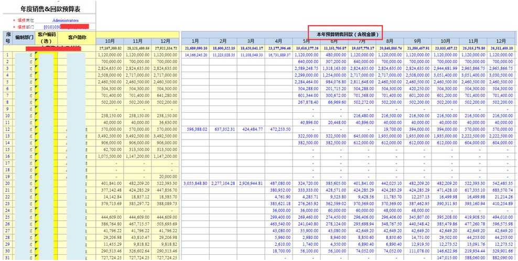Screen dimensions: 518x261
Task: Click the total cell 27,922,334.72
Action: [x=165, y=48]
